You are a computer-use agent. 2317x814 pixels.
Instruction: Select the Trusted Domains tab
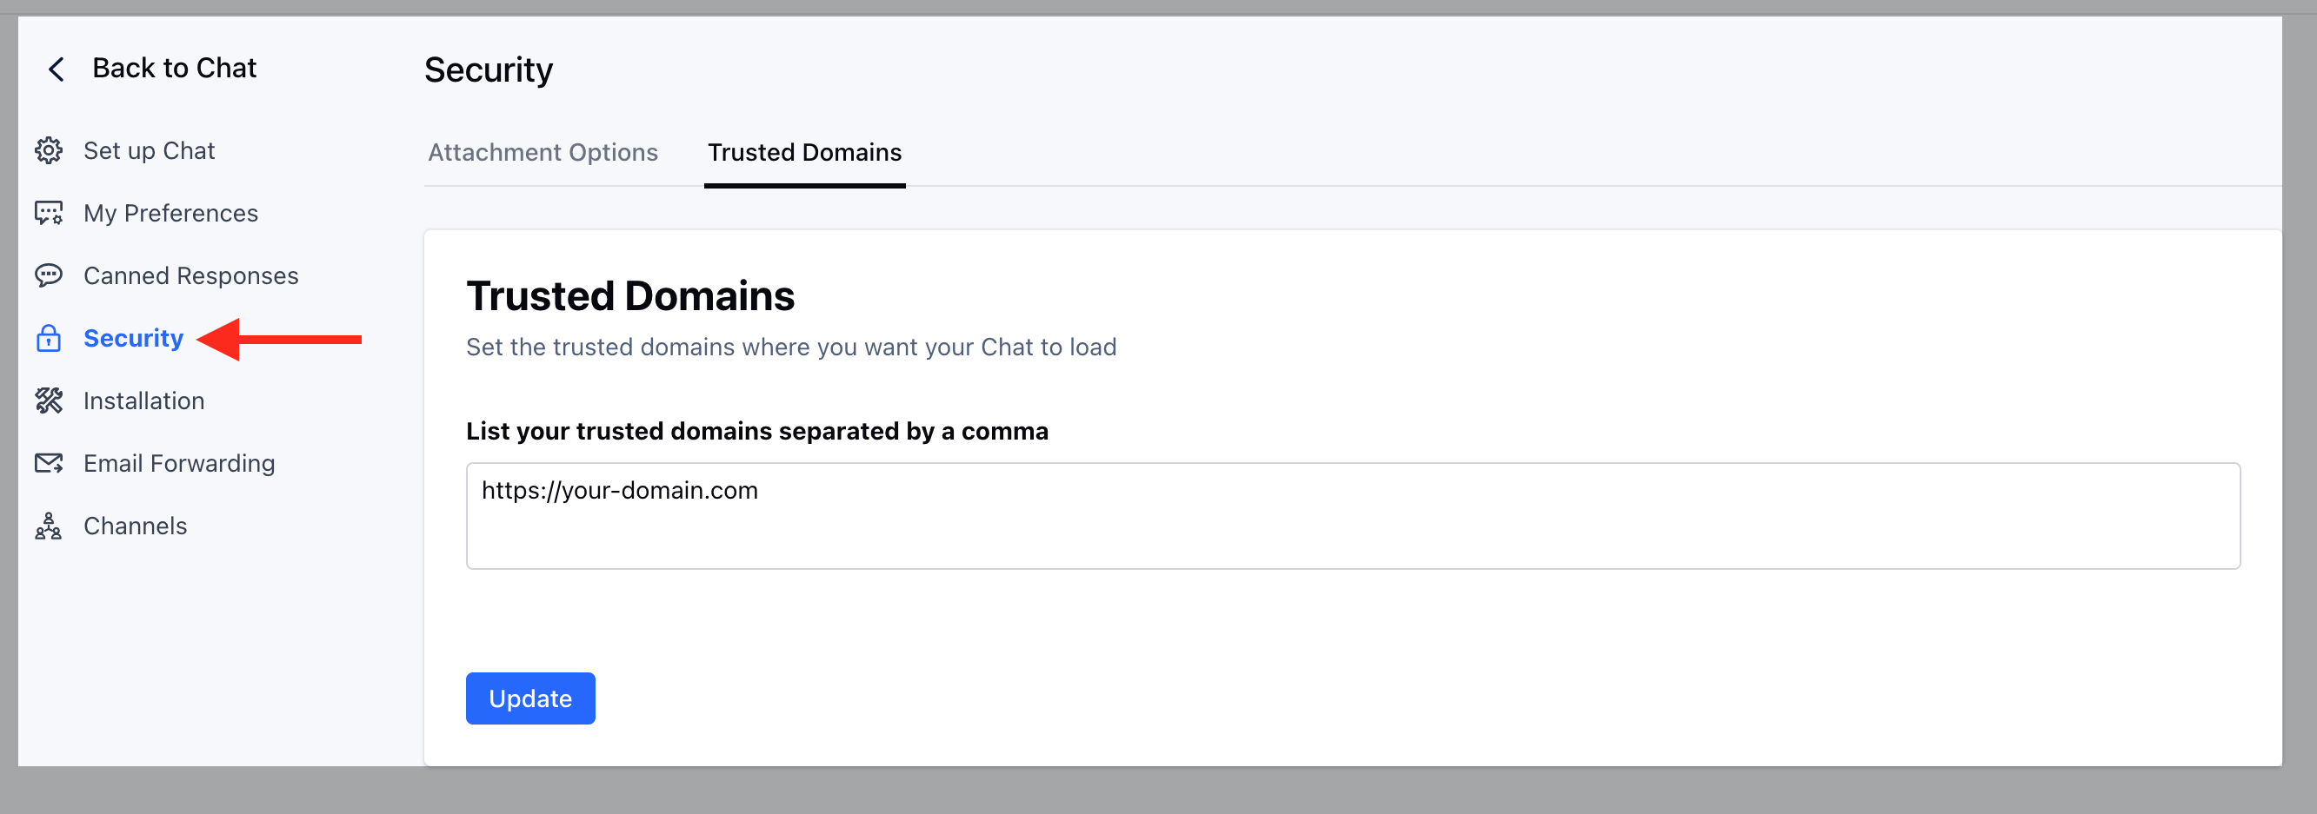point(803,152)
